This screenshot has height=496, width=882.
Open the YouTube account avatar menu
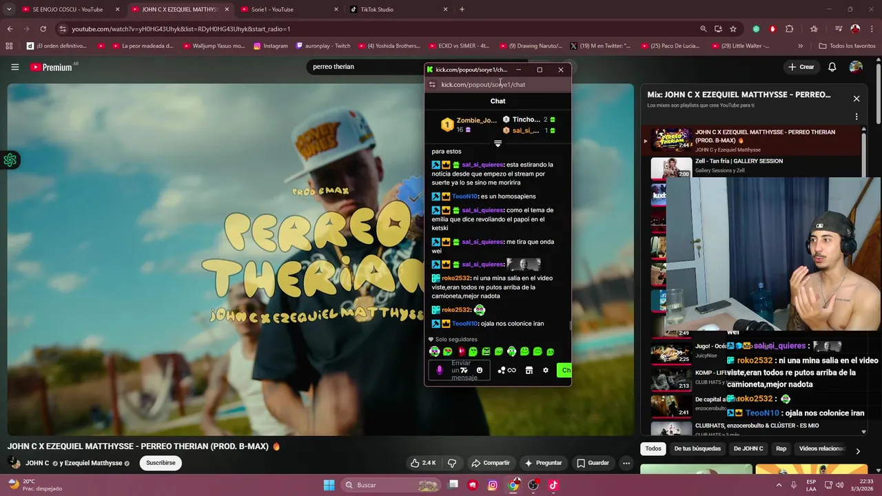856,67
